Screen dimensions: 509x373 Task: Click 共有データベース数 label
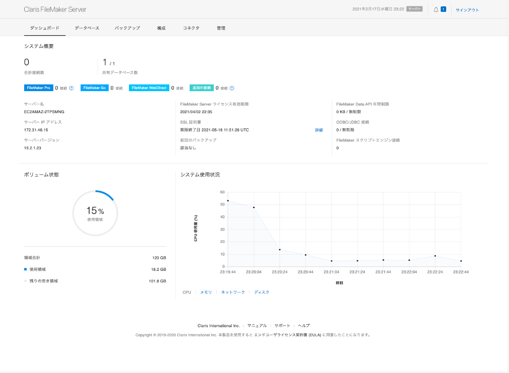click(120, 73)
